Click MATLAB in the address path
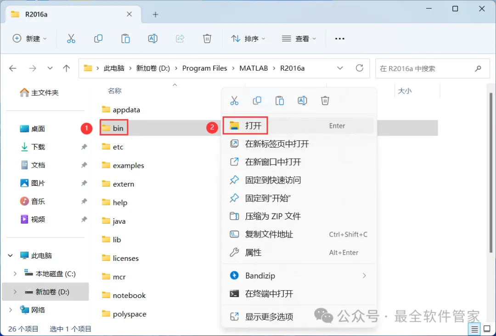496x336 pixels. point(254,68)
